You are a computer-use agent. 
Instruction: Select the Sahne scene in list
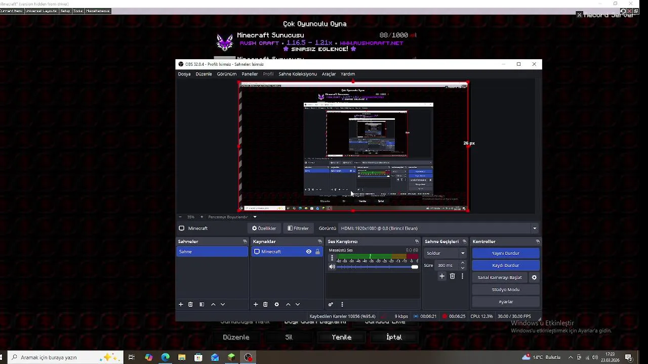coord(212,252)
